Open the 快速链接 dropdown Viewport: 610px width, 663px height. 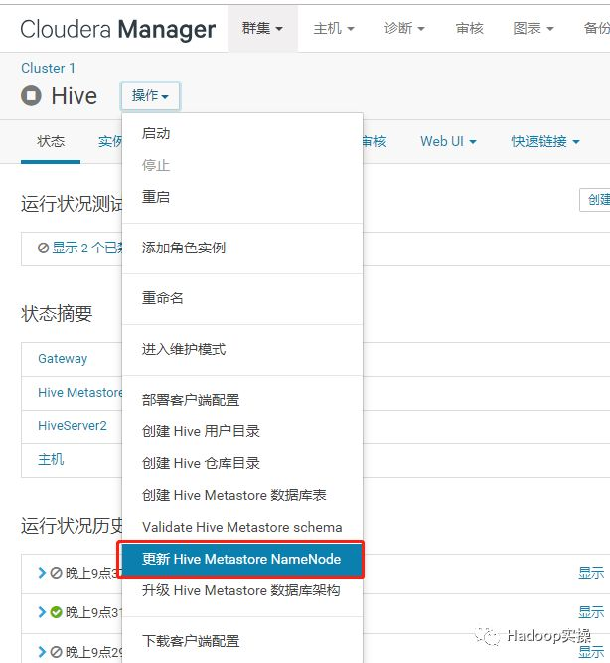click(x=544, y=141)
